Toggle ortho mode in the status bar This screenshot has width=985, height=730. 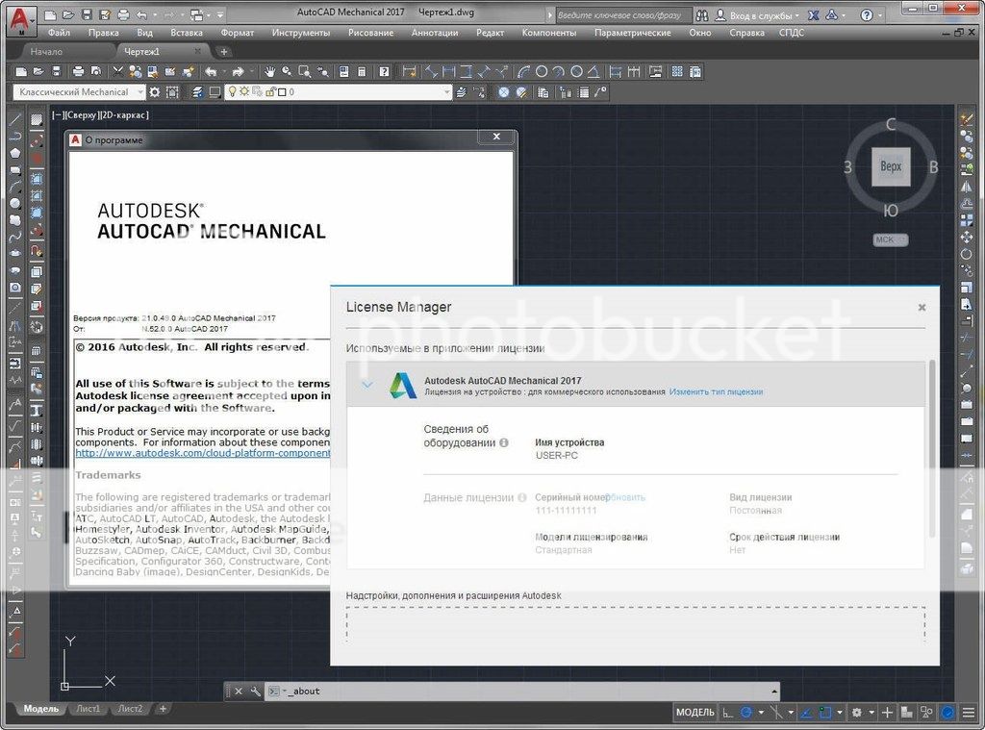click(x=728, y=713)
